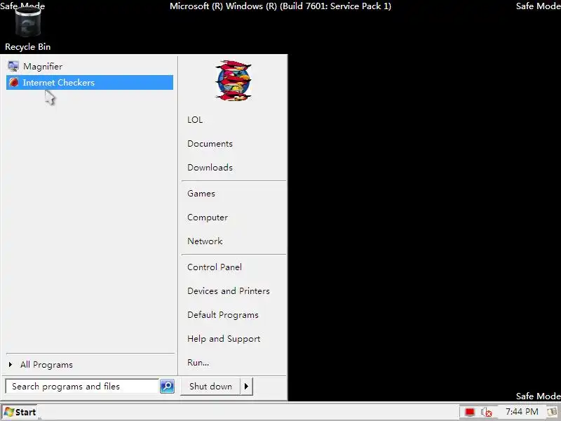561x421 pixels.
Task: Open Help and Support
Action: [x=224, y=339]
